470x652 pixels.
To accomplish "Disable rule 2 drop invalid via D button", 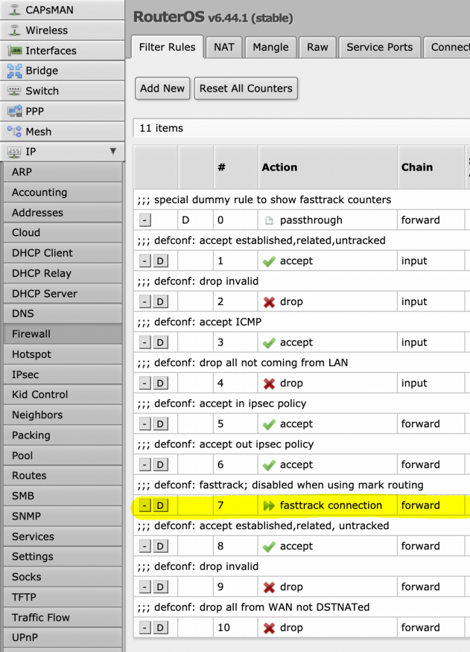I will [x=160, y=302].
